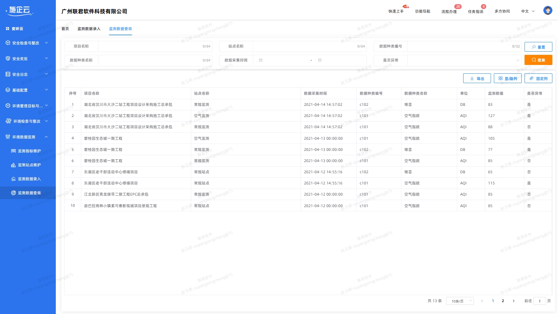Click the 监测数据录入 submenu icon
The height and width of the screenshot is (314, 558).
[x=14, y=179]
